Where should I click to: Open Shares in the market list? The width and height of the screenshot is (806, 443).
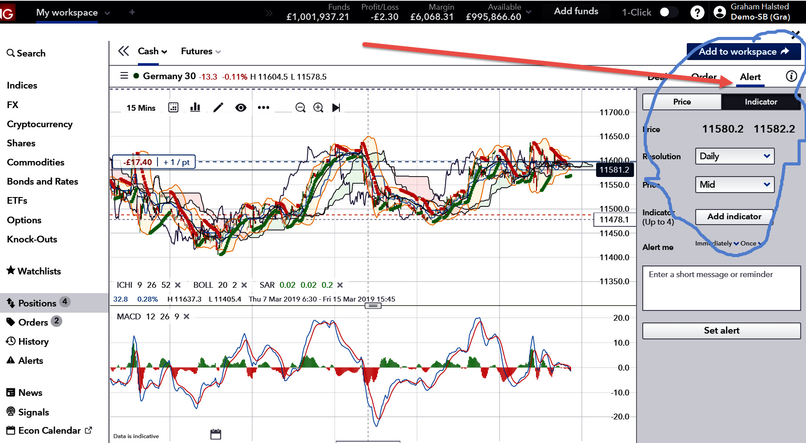click(x=21, y=143)
